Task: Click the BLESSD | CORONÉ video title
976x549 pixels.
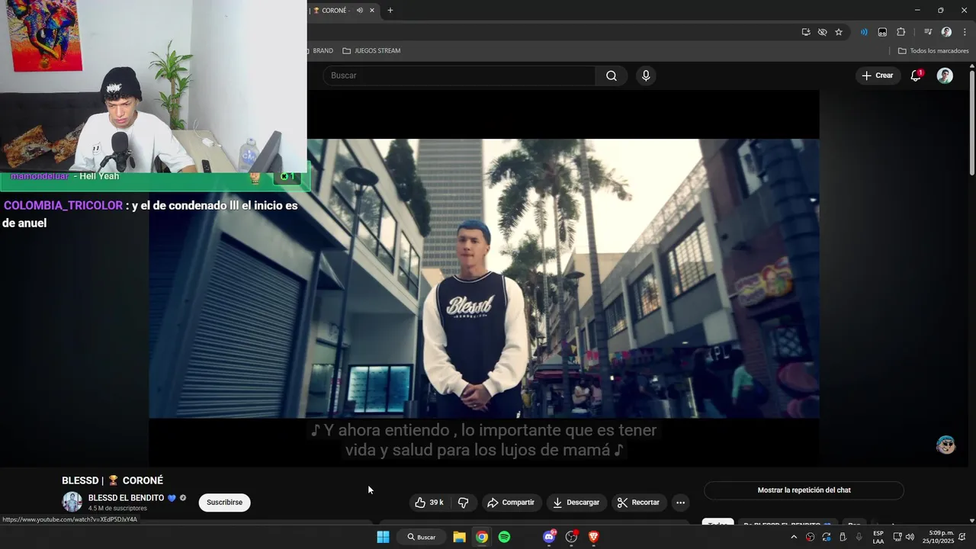Action: tap(112, 480)
